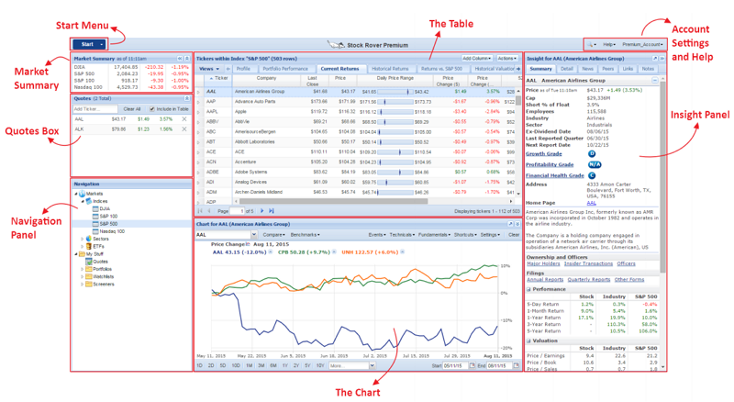Collapse the My Stuff folder

pos(76,254)
